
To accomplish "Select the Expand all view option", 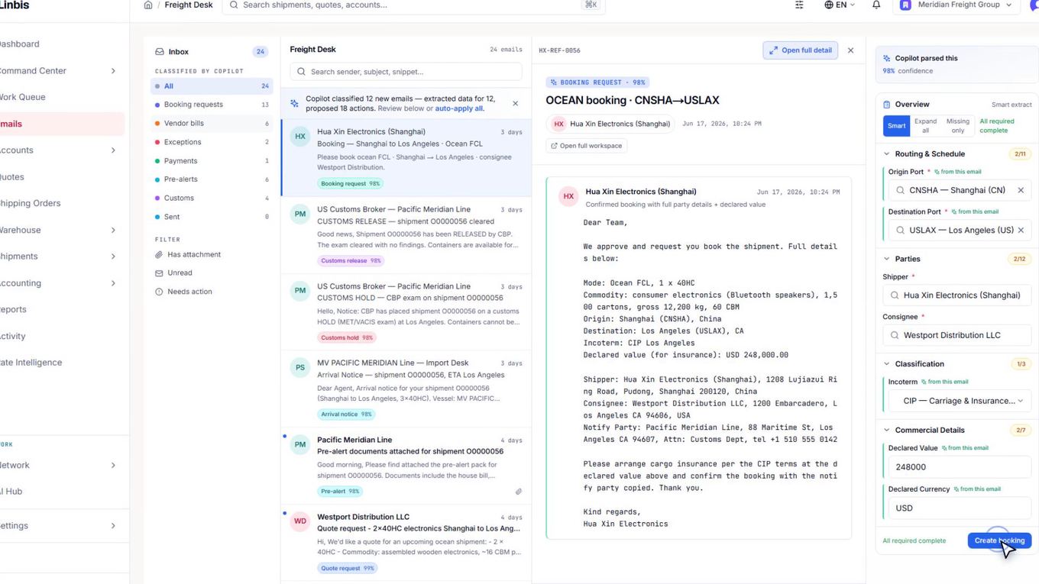I will (925, 126).
